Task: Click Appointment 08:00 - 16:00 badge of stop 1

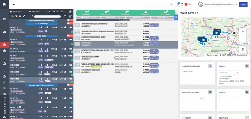Action: point(154,25)
